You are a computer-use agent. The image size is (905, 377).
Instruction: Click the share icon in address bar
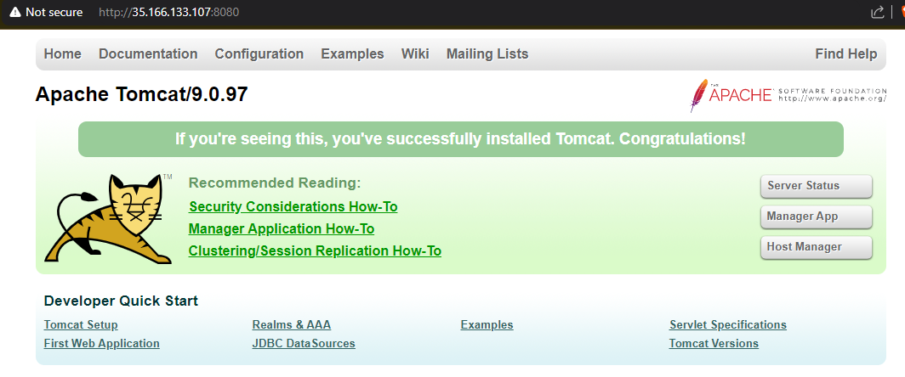pyautogui.click(x=878, y=13)
